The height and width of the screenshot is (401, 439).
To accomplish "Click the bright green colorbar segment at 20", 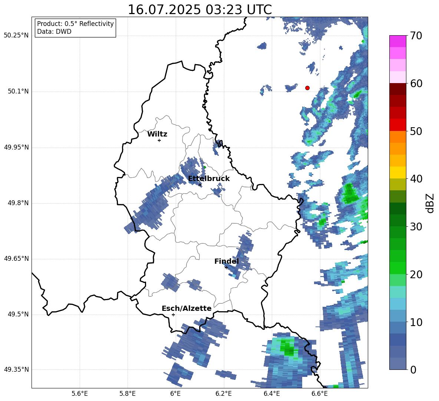I will pos(398,268).
